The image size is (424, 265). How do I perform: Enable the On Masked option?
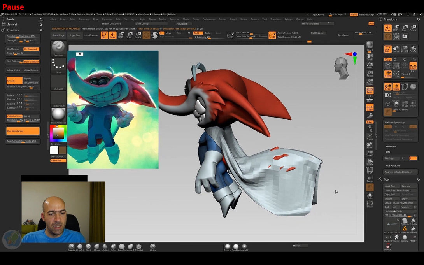tap(14, 49)
